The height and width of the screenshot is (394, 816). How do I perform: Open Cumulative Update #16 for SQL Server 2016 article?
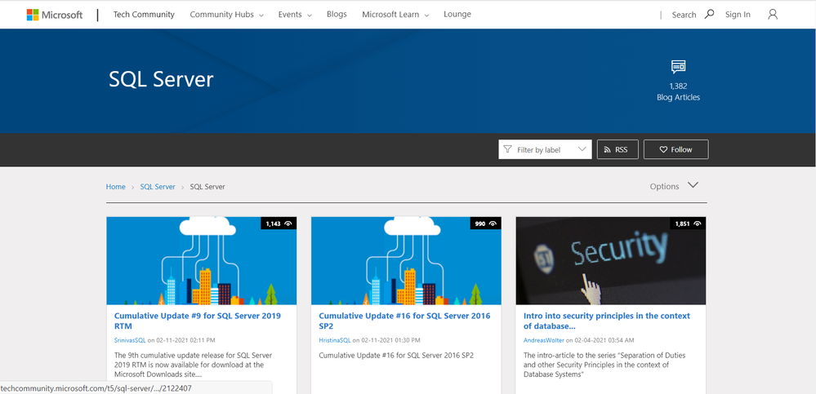pyautogui.click(x=404, y=321)
